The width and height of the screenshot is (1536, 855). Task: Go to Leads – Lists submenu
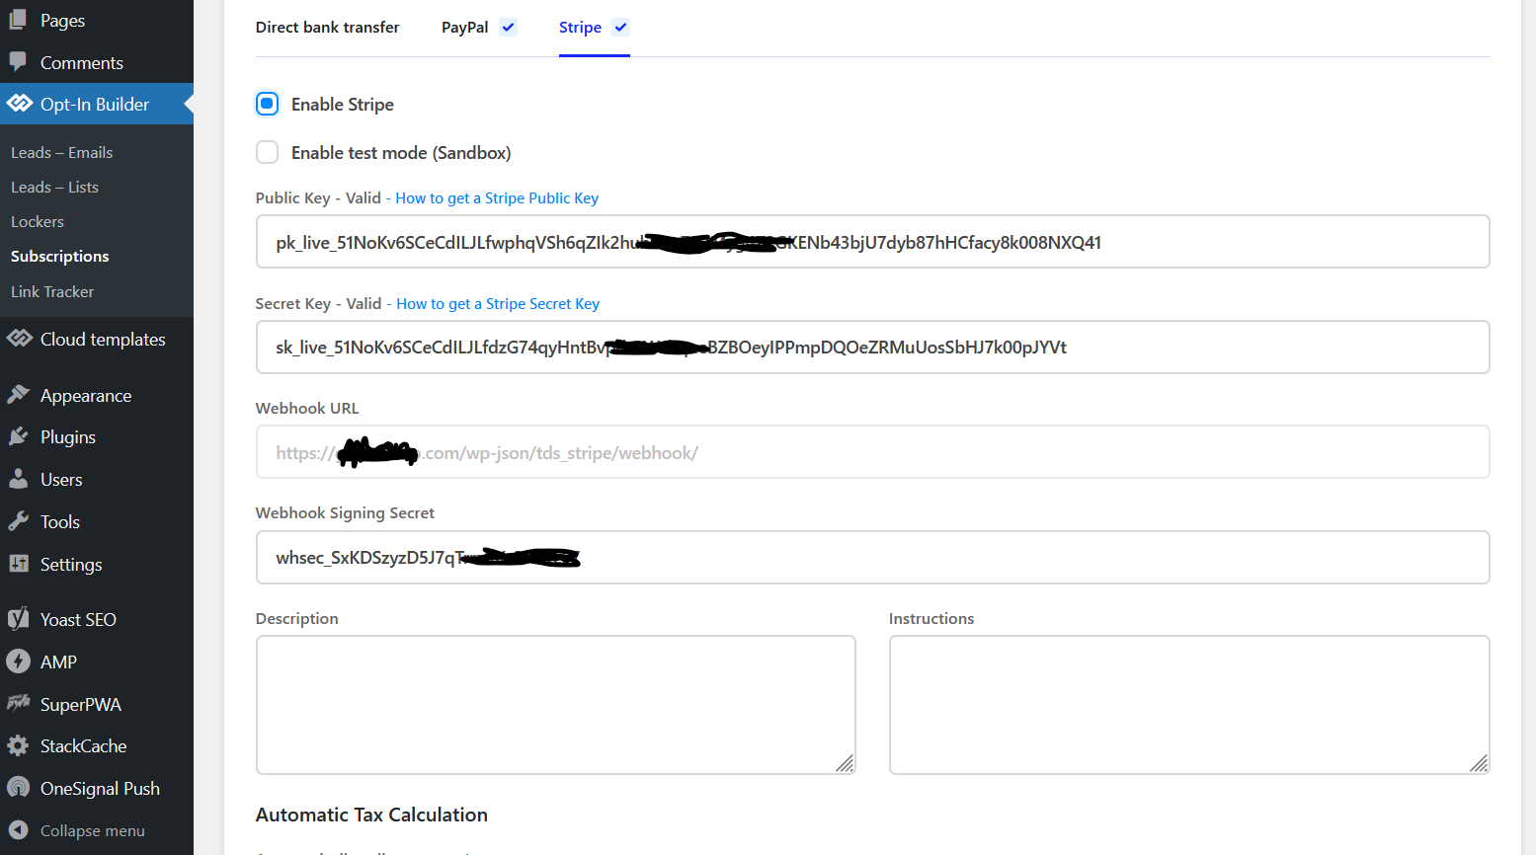pos(54,187)
